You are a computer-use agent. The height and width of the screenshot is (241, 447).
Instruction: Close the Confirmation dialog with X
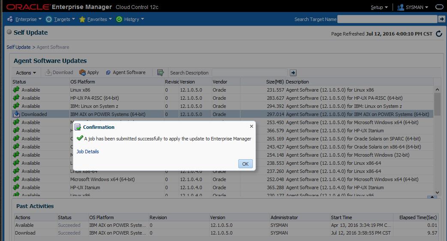tap(252, 126)
